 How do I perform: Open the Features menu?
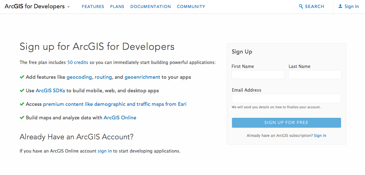[93, 6]
